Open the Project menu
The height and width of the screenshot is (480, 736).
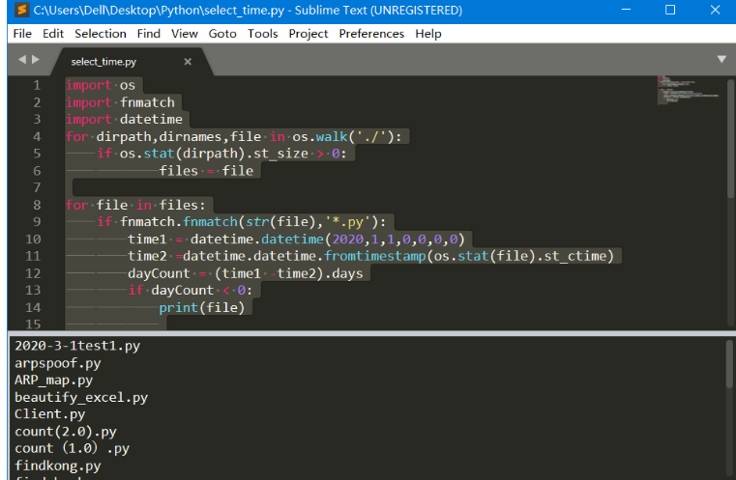308,34
